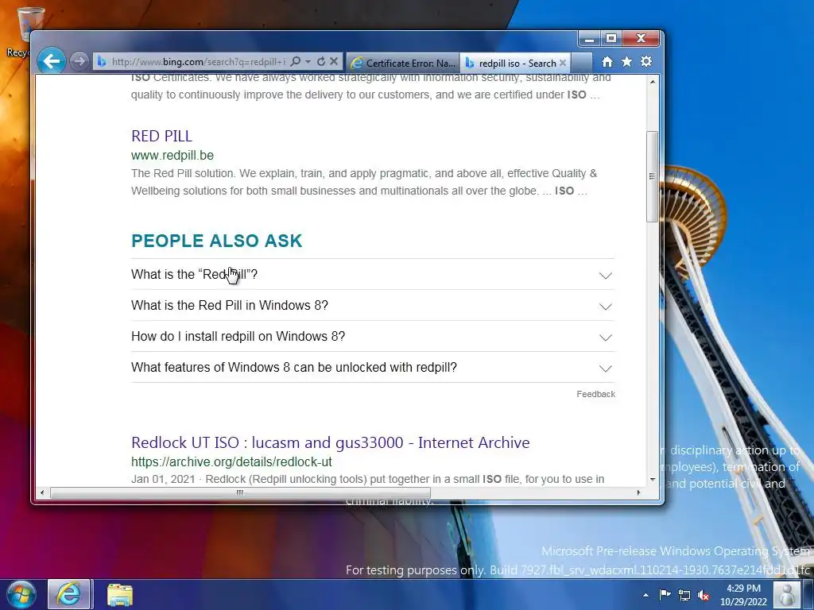This screenshot has height=610, width=814.
Task: Click Internet Explorer taskbar icon
Action: click(69, 594)
